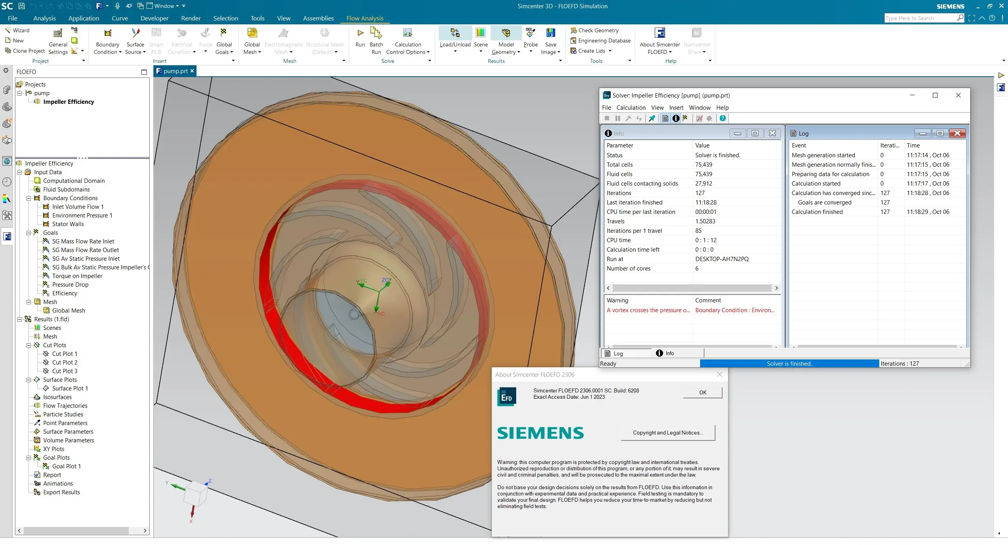The width and height of the screenshot is (1008, 545).
Task: Open the Assemblies ribbon tab
Action: pyautogui.click(x=318, y=18)
